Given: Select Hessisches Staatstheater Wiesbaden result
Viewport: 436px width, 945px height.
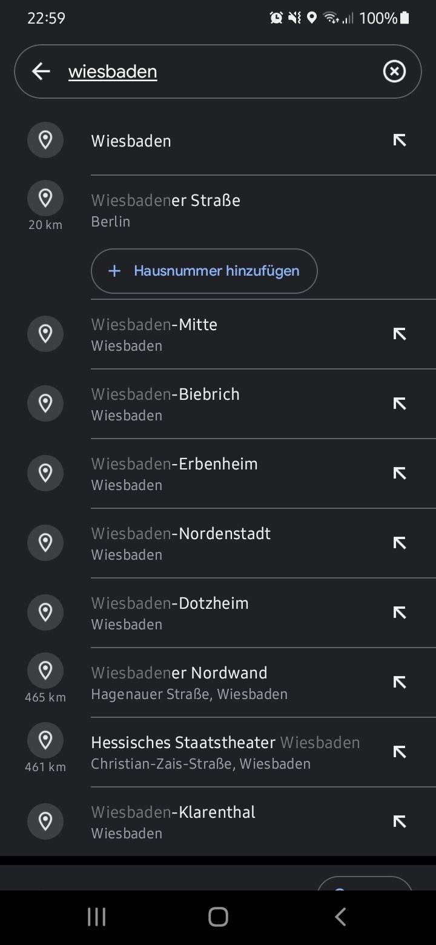Looking at the screenshot, I should click(x=225, y=752).
